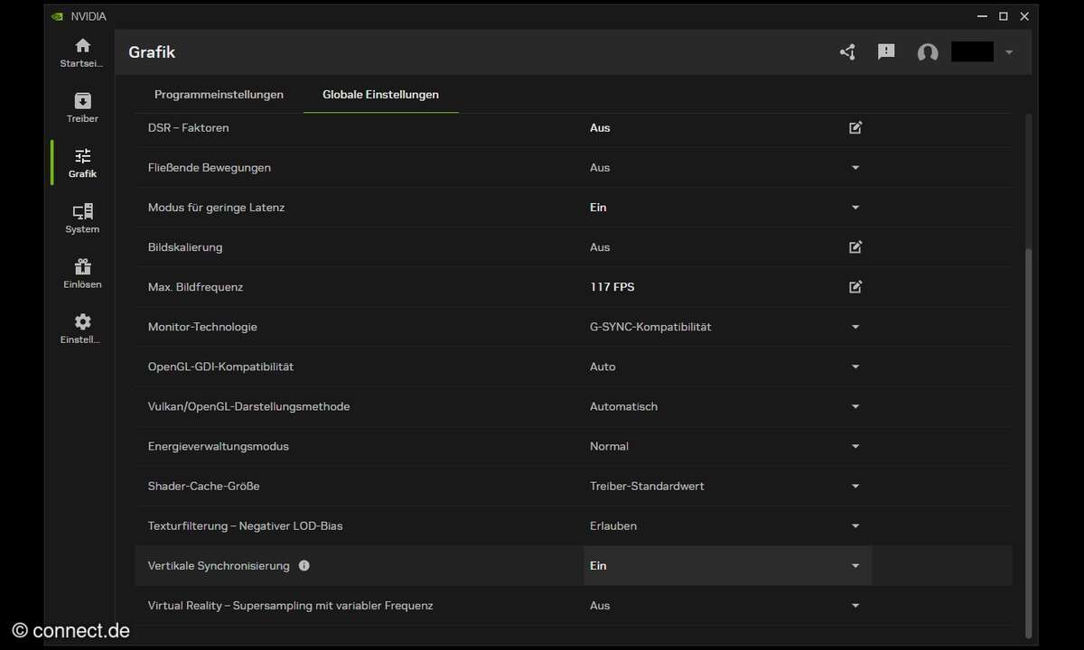Image resolution: width=1084 pixels, height=650 pixels.
Task: Click the NVIDIA logo in title bar
Action: click(58, 16)
